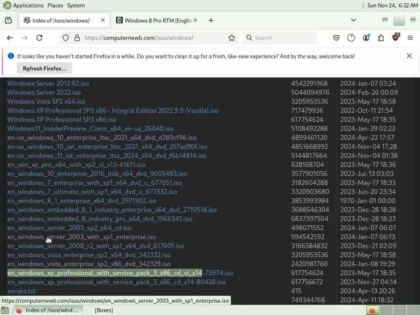
Task: Open the Extensions puzzle icon
Action: tap(381, 38)
